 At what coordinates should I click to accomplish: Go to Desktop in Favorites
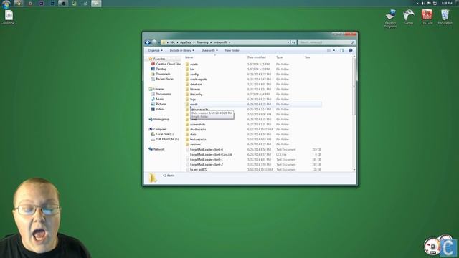[158, 69]
